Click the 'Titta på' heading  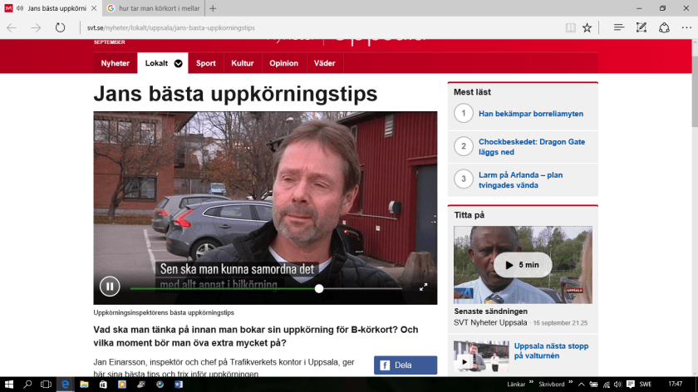pyautogui.click(x=469, y=215)
